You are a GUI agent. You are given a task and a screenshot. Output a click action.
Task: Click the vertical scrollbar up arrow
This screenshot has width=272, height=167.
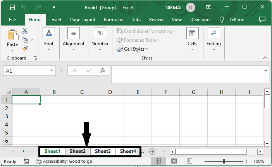267,91
